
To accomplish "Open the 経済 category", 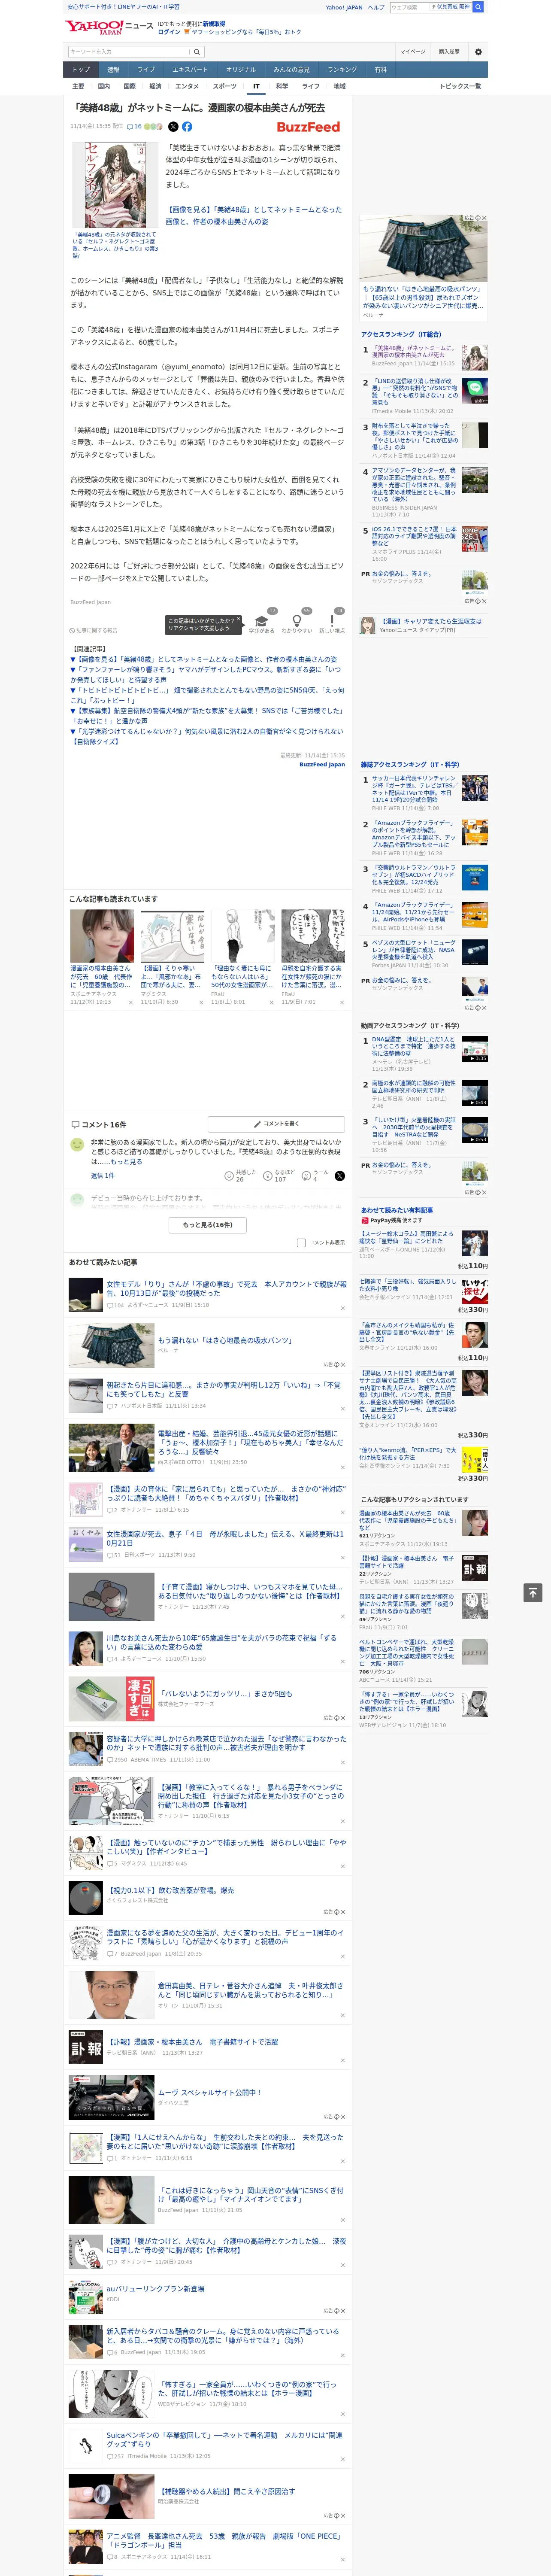I will click(x=155, y=86).
